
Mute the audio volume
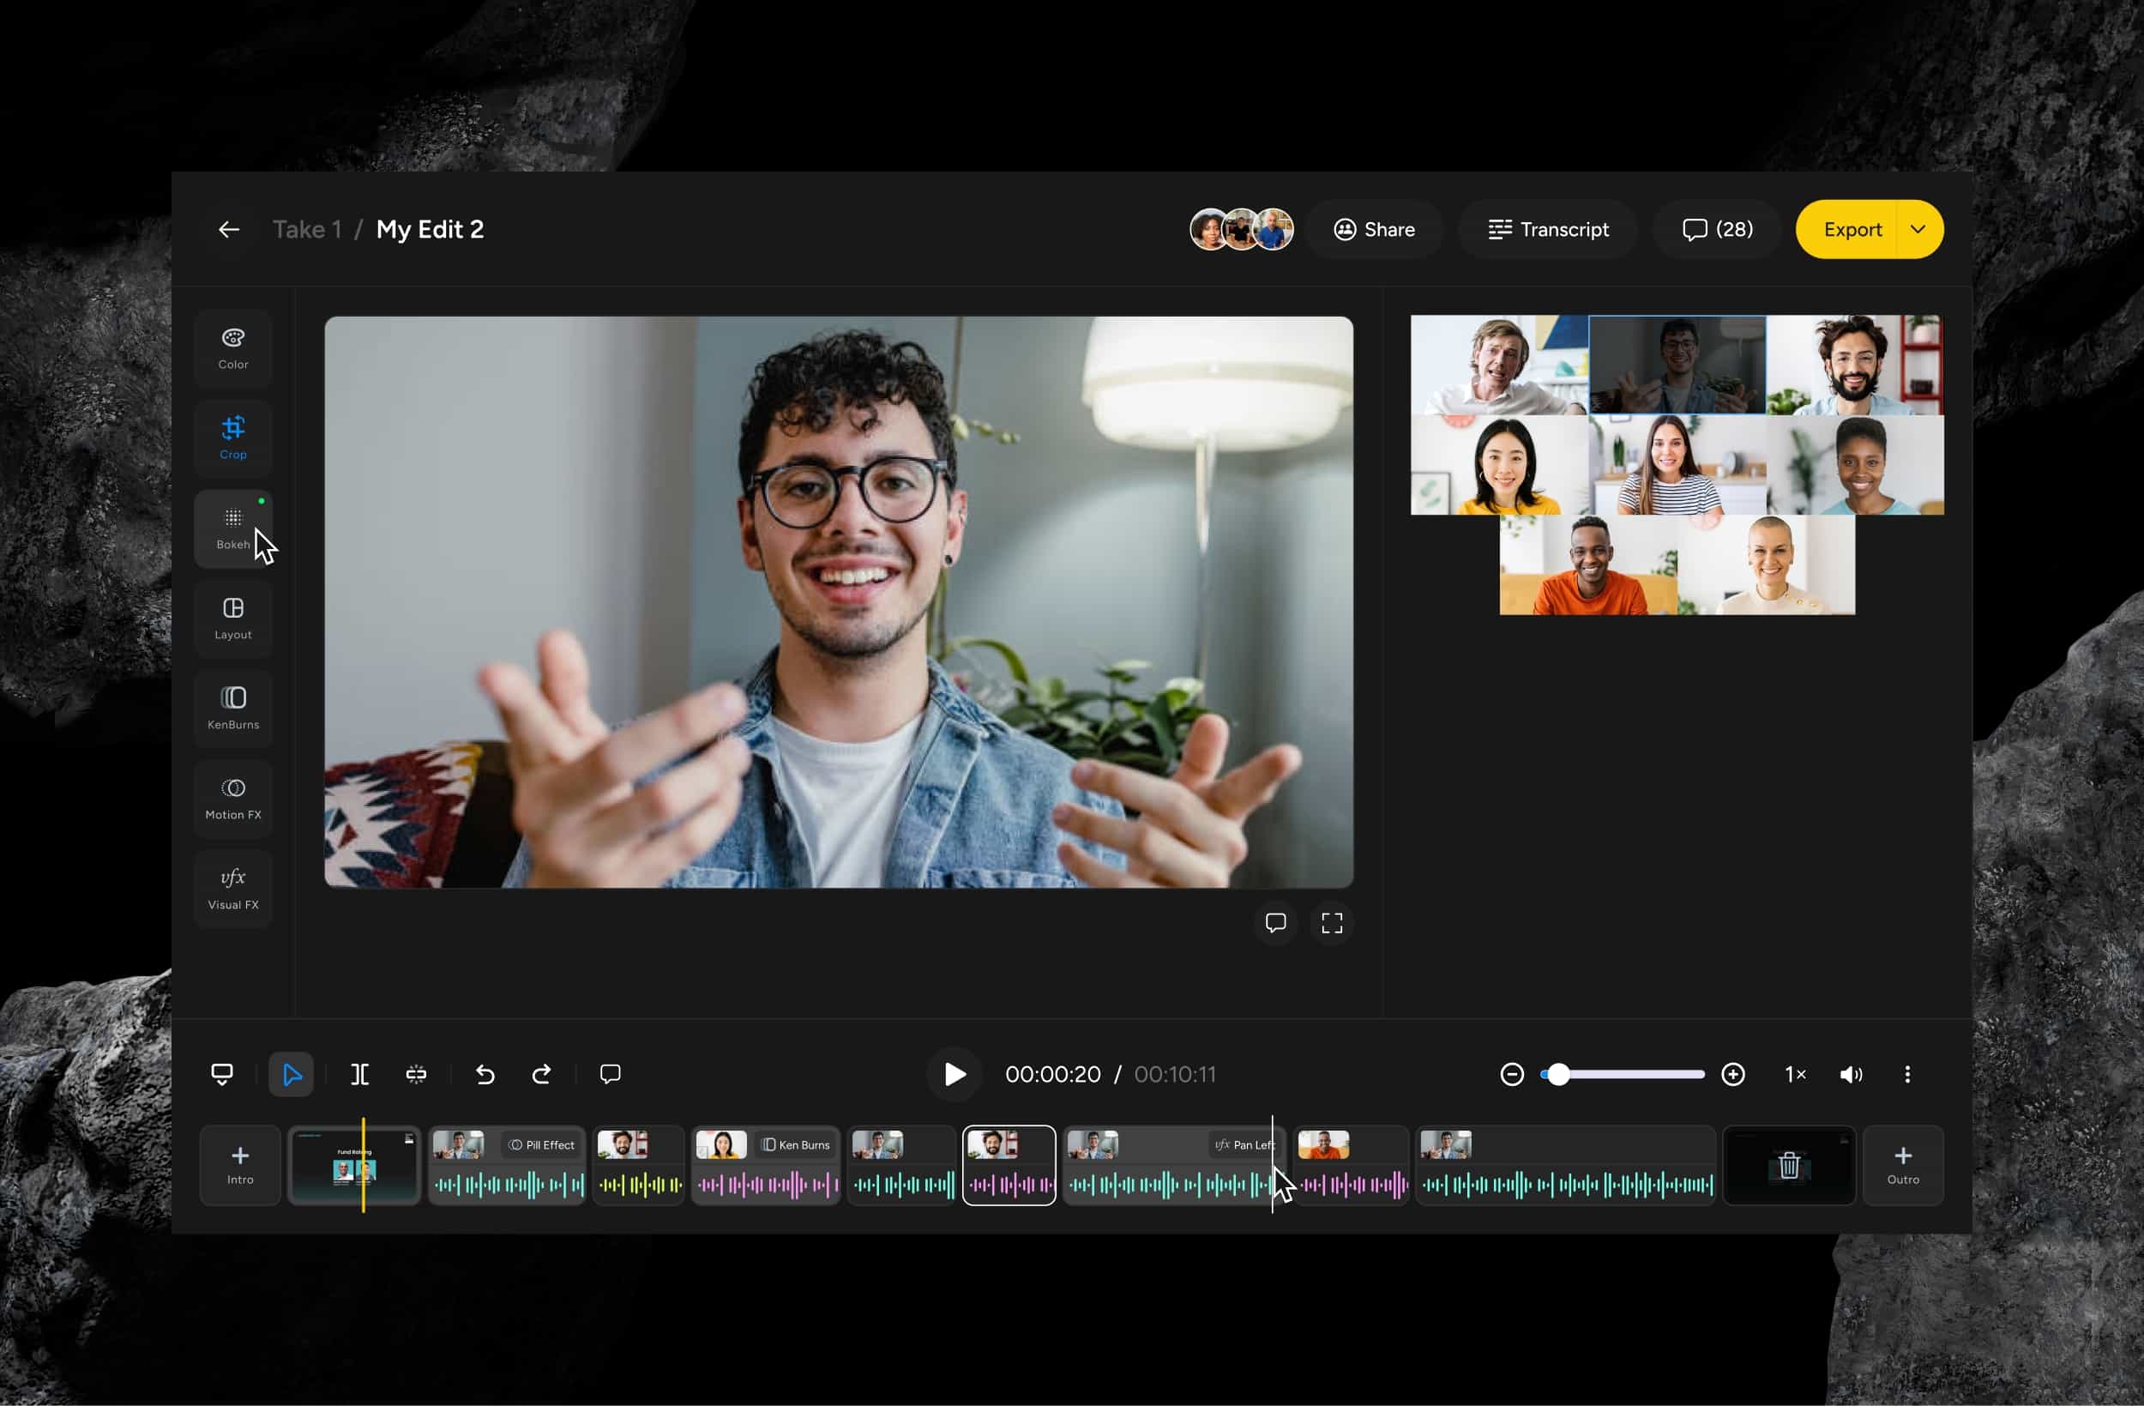click(1851, 1074)
